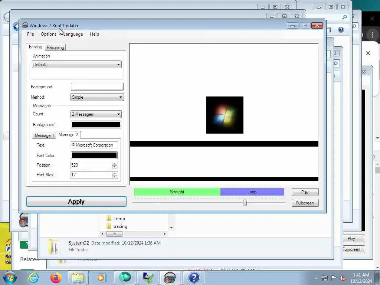Select the Message 2 tab
The image size is (380, 285).
click(x=68, y=135)
